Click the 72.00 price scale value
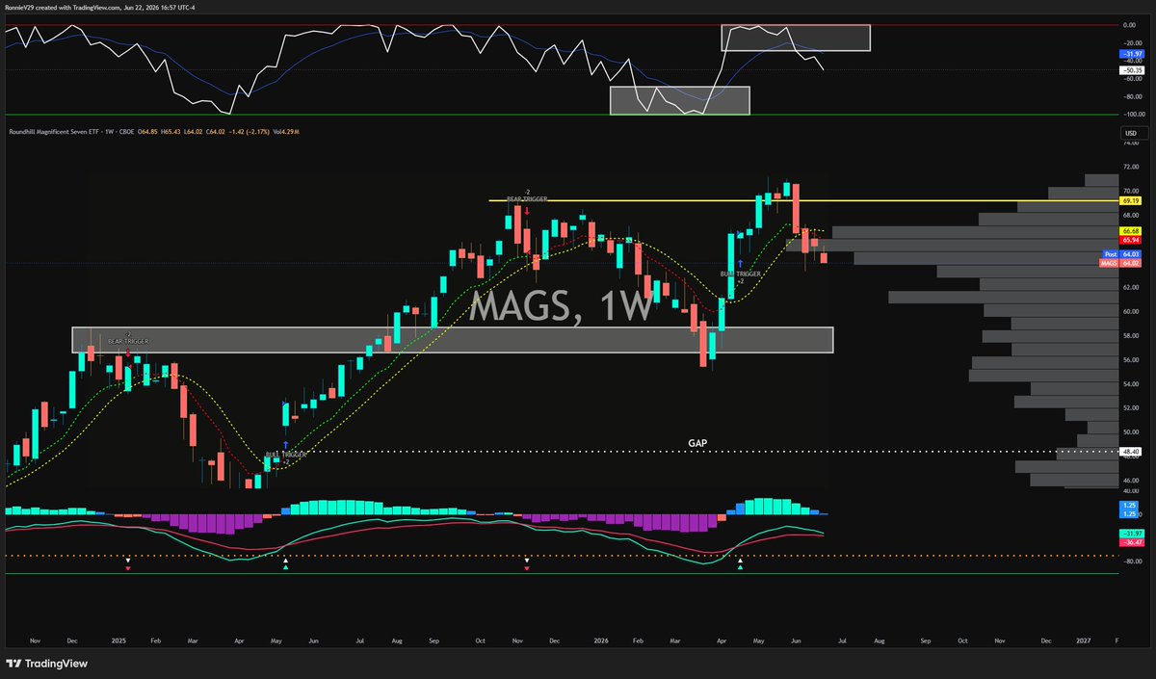This screenshot has height=679, width=1156. 1131,167
